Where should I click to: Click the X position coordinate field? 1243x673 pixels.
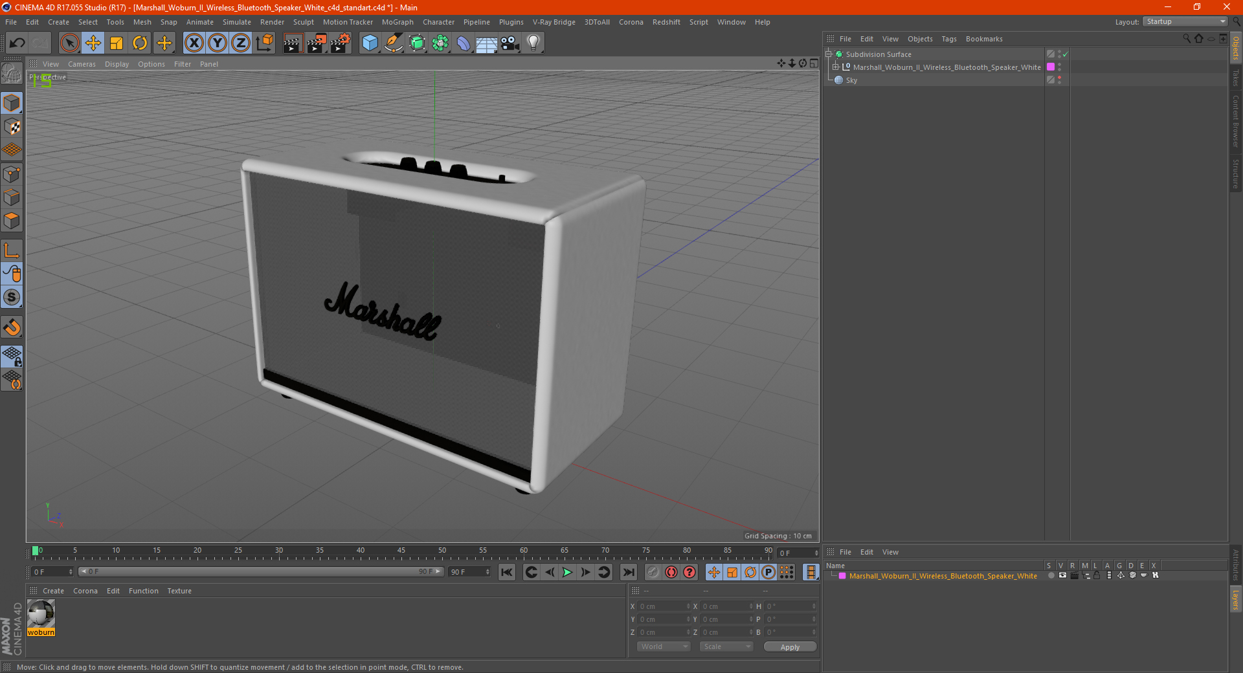click(x=664, y=606)
